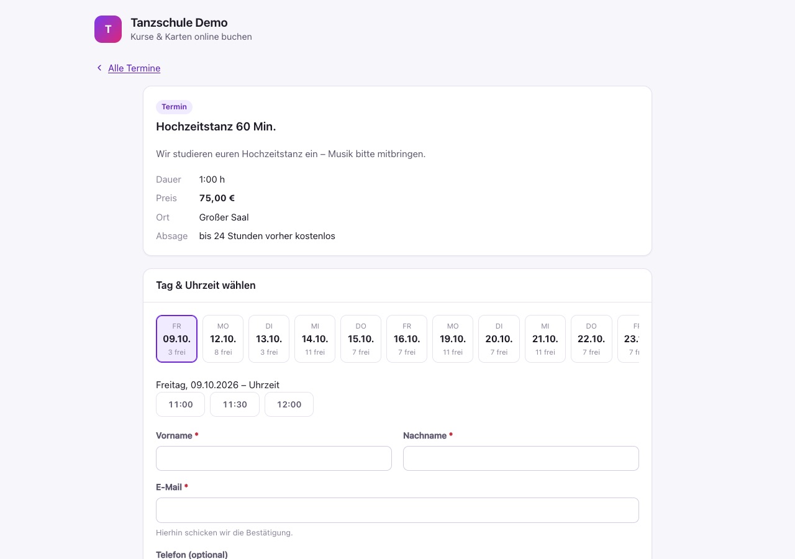Viewport: 795px width, 559px height.
Task: Choose Tuesday 20.10. date tile
Action: tap(499, 339)
